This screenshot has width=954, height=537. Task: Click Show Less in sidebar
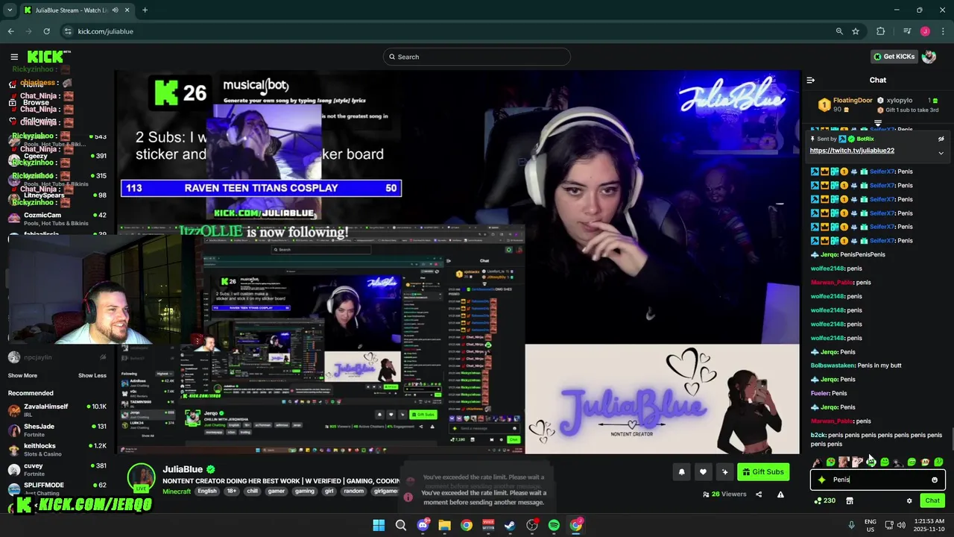[x=92, y=375]
